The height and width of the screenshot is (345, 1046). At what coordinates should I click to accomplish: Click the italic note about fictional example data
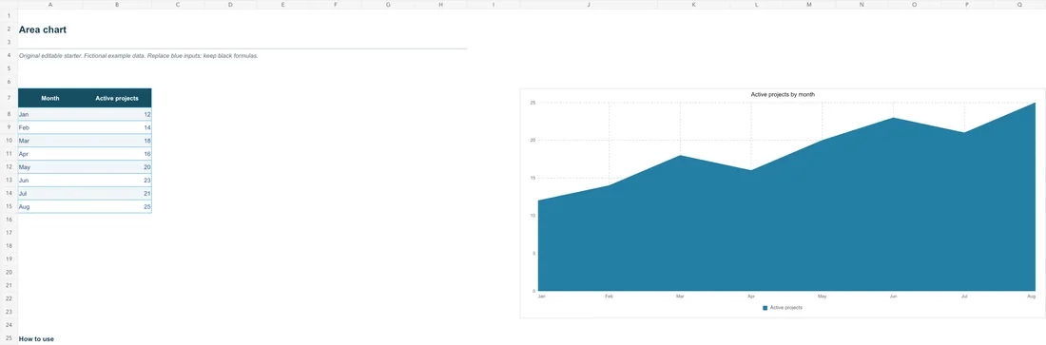pyautogui.click(x=138, y=55)
